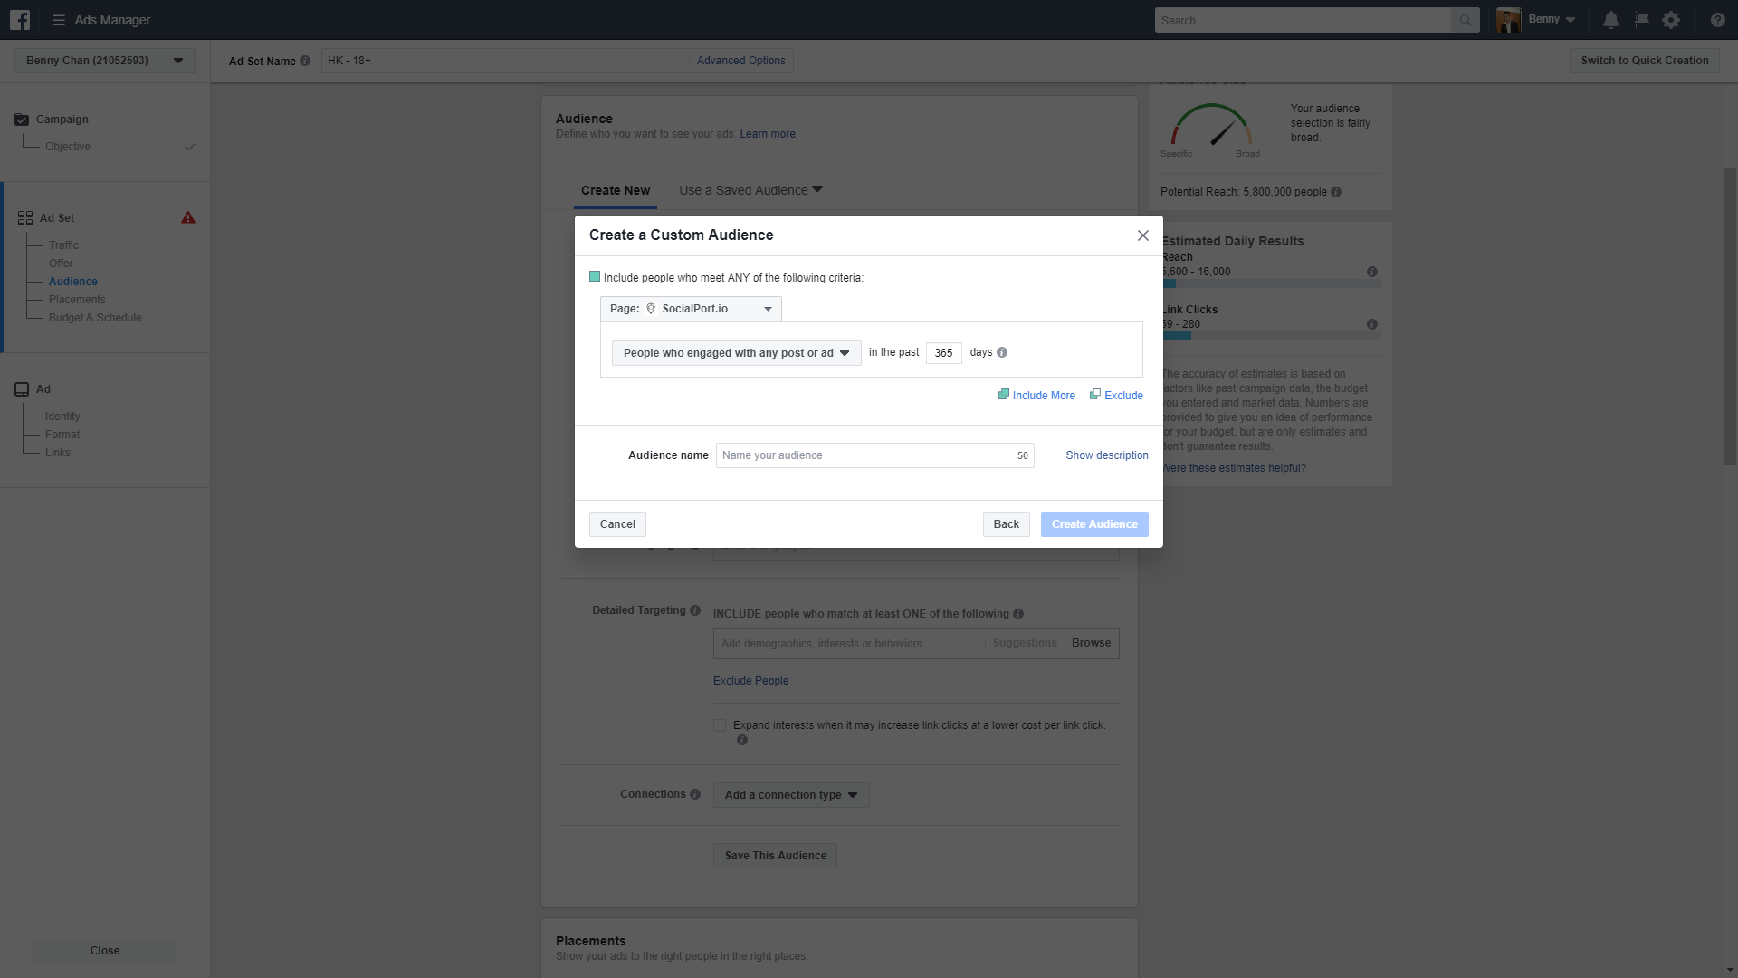The image size is (1738, 978).
Task: Click the Ad Set warning triangle
Action: [x=188, y=218]
